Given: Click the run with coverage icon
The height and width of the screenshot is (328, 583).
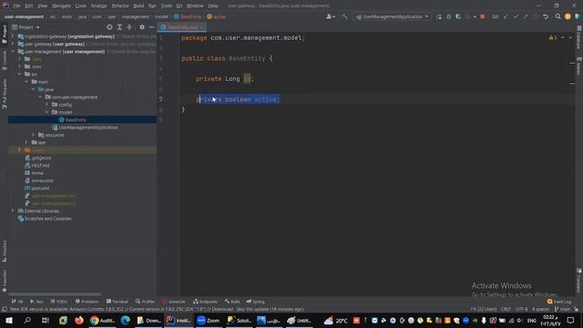Looking at the screenshot, I should click(x=458, y=16).
